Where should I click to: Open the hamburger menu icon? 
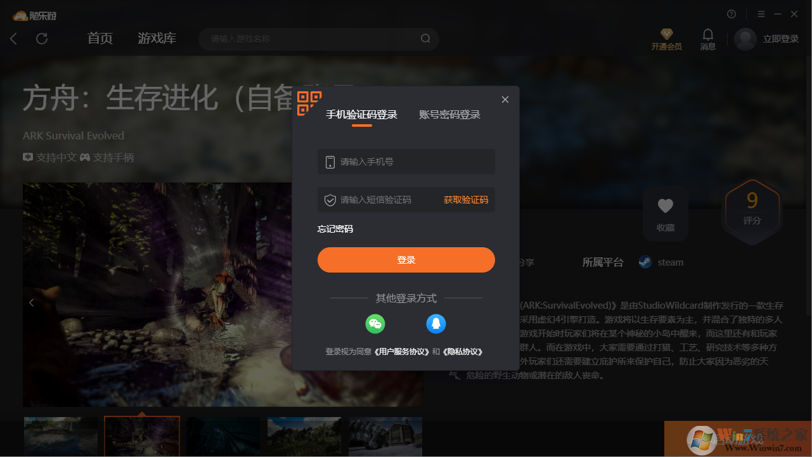pos(761,13)
